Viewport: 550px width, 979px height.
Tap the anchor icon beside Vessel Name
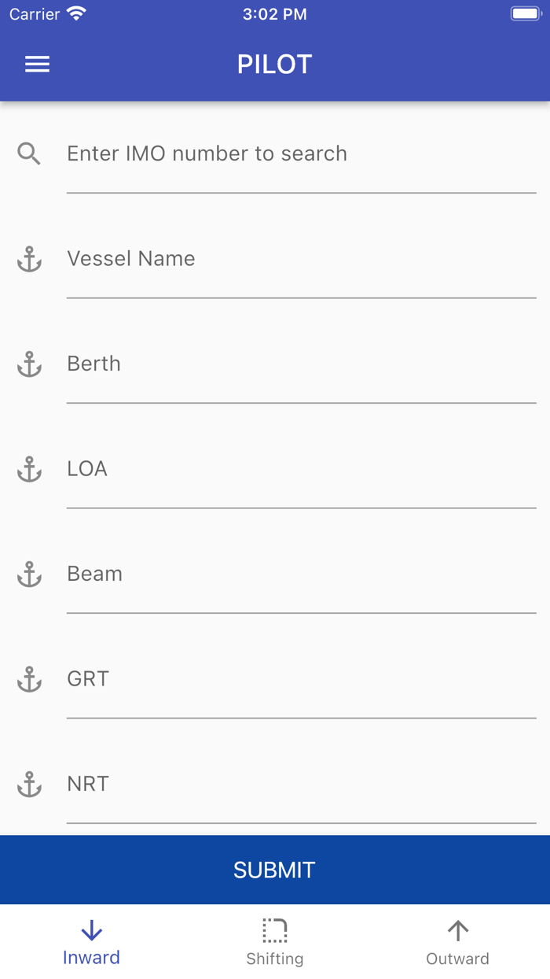coord(29,259)
